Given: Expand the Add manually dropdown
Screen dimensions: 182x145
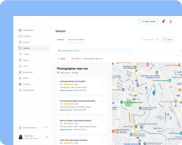Looking at the screenshot, I should [151, 39].
